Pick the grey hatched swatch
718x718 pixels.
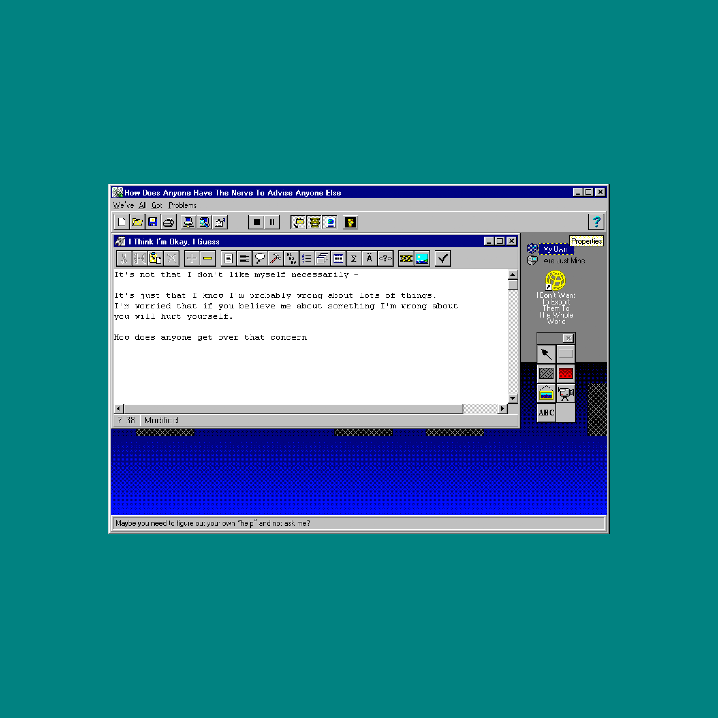click(x=546, y=373)
